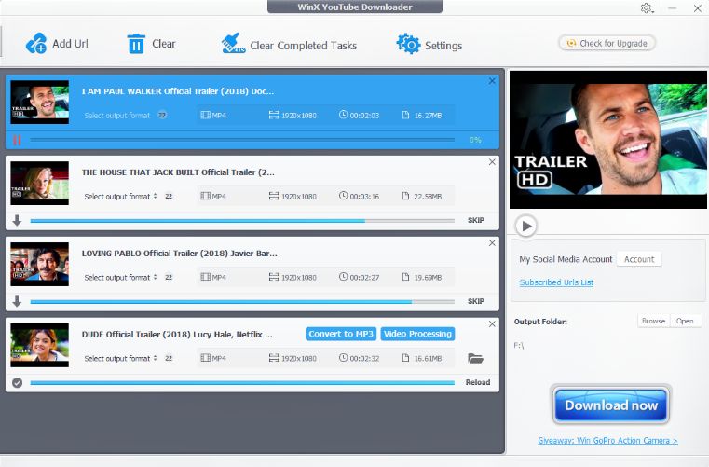Click Convert to MP3 button
The width and height of the screenshot is (709, 467).
click(x=340, y=334)
